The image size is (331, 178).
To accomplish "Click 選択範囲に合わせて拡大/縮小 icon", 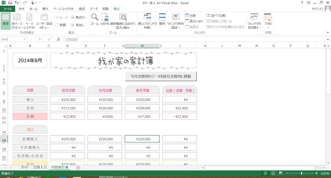I will [x=123, y=19].
